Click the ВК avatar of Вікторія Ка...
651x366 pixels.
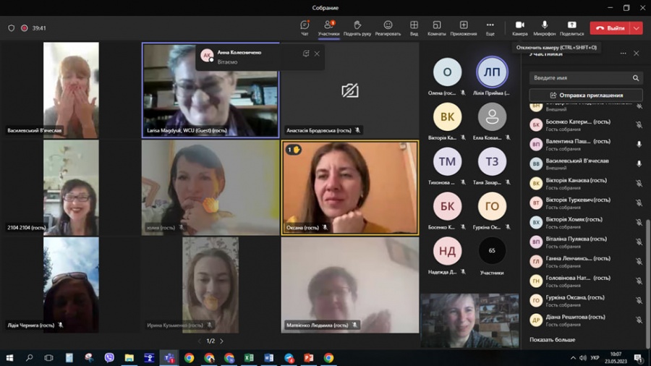point(447,117)
